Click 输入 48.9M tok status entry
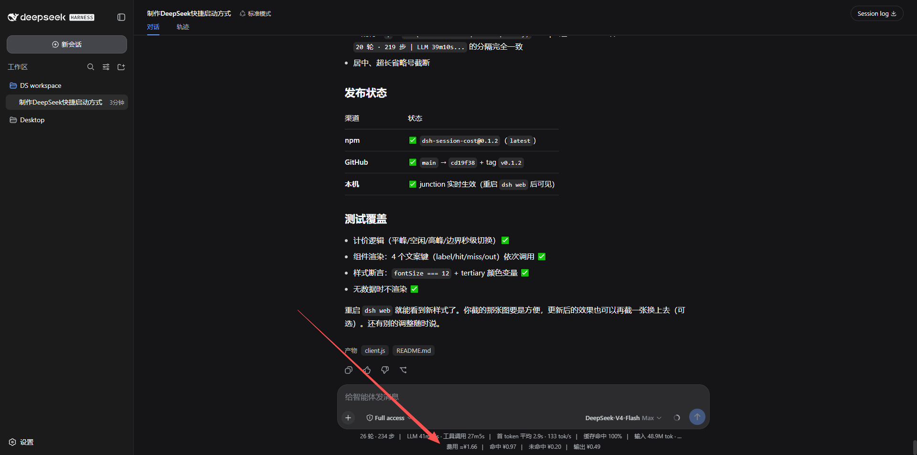Viewport: 917px width, 455px height. 653,436
